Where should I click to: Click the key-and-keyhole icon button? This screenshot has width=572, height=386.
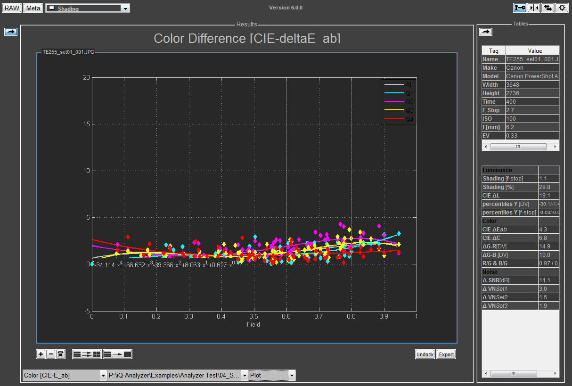pyautogui.click(x=520, y=8)
